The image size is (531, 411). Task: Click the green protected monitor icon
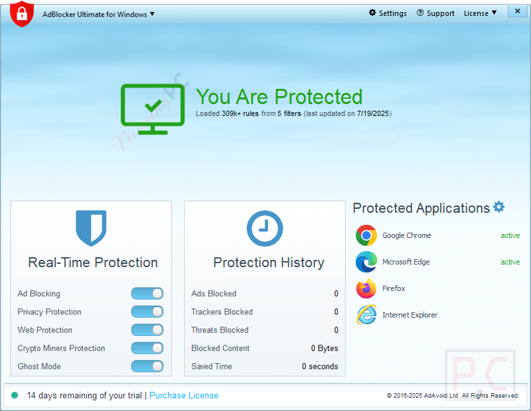[x=153, y=109]
